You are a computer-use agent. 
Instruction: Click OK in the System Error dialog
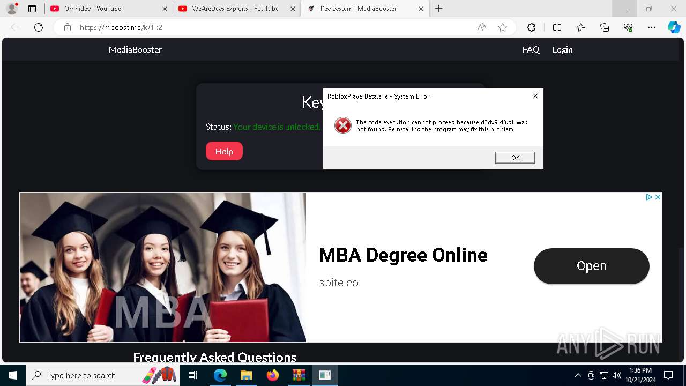click(515, 158)
